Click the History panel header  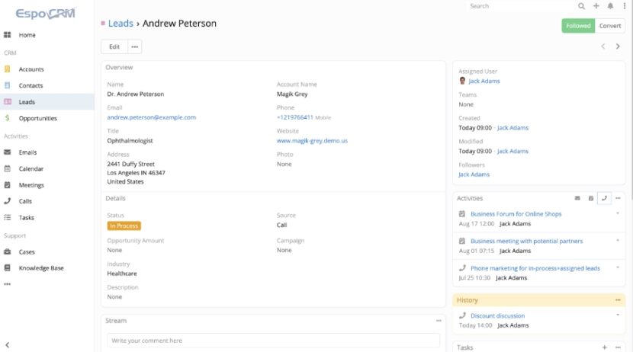point(538,300)
